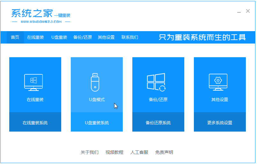Open the 视频教程 link

point(114,153)
